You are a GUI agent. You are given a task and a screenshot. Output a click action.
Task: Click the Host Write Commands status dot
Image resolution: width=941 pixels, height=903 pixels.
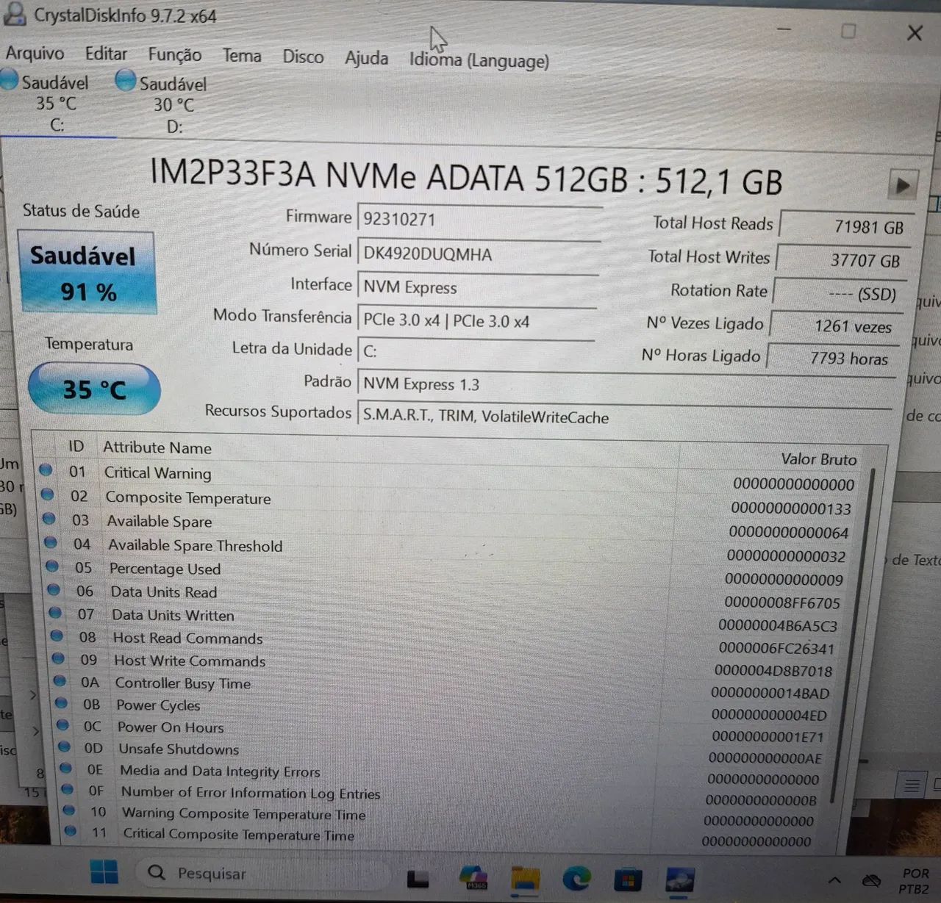tap(58, 658)
